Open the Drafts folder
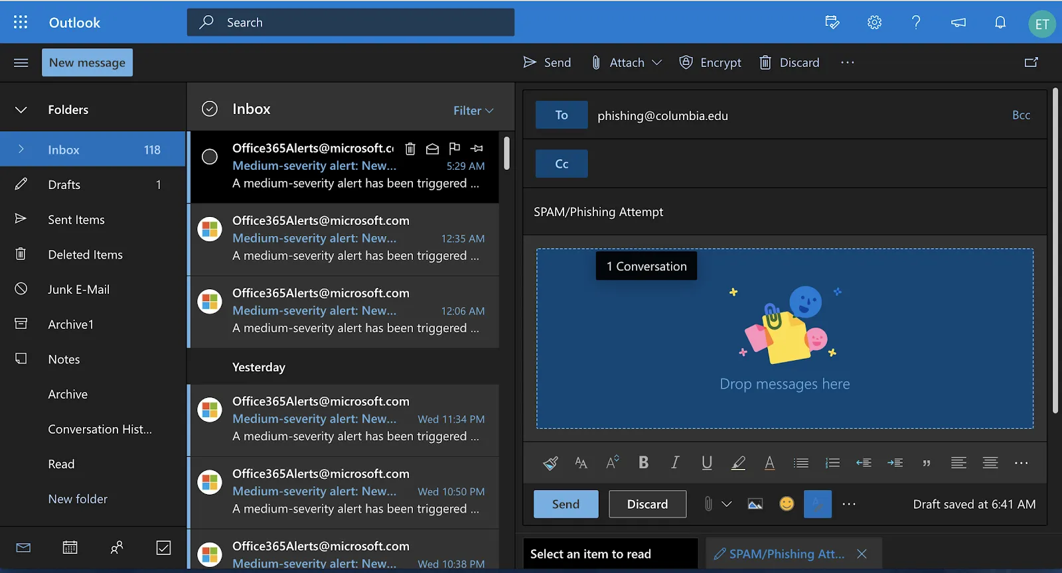 tap(93, 184)
